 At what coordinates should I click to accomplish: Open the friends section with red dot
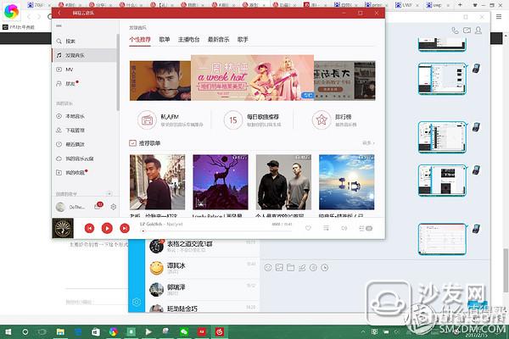pyautogui.click(x=84, y=83)
